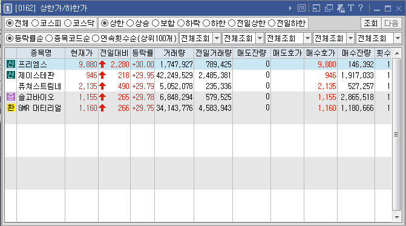Click the scrollbar up arrow of the table
The height and width of the screenshot is (226, 406).
397,53
